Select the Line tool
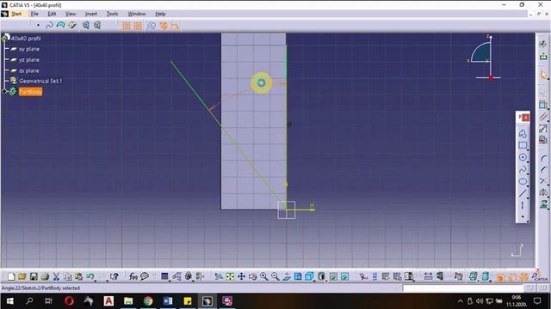Screen dimensions: 551x309 coord(523,193)
